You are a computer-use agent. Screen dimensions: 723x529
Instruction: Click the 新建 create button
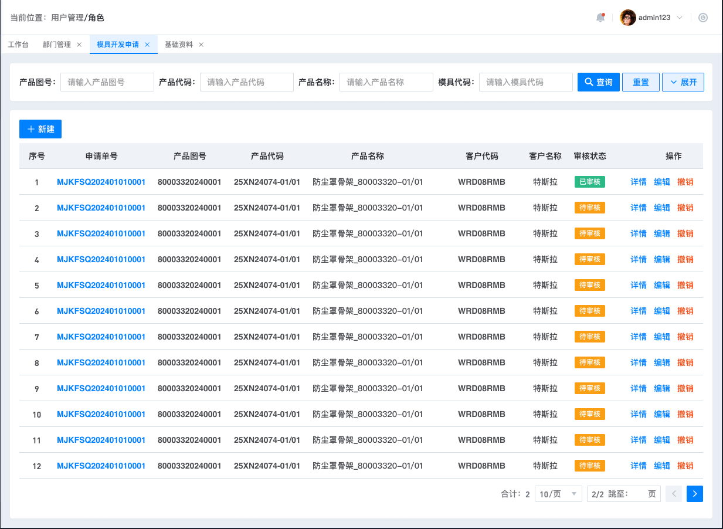[40, 129]
